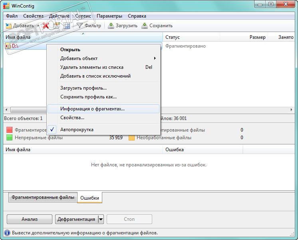The height and width of the screenshot is (240, 298).
Task: Click the red fragmented files color swatch
Action: [x=9, y=130]
